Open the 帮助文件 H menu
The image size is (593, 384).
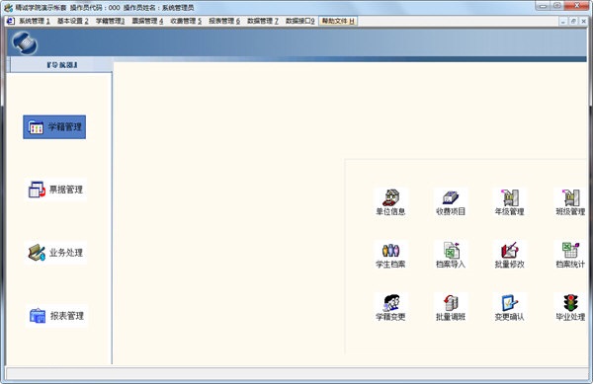[x=338, y=21]
